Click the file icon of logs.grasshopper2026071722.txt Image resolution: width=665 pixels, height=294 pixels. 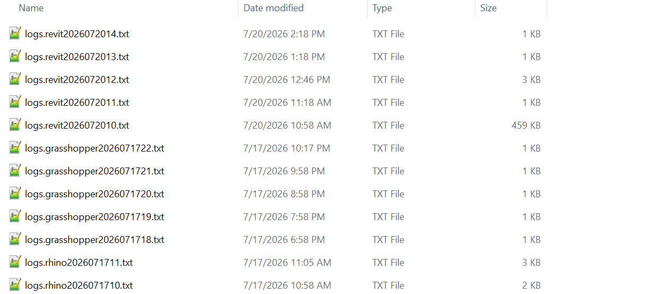click(15, 148)
